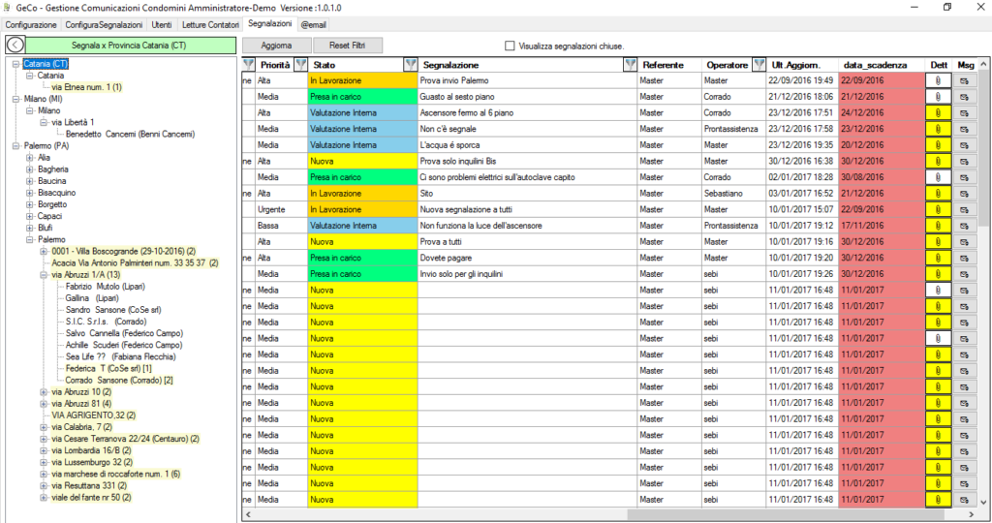Image resolution: width=992 pixels, height=523 pixels.
Task: Click 'Dovete pagare' segnalazione cell
Action: (x=528, y=258)
